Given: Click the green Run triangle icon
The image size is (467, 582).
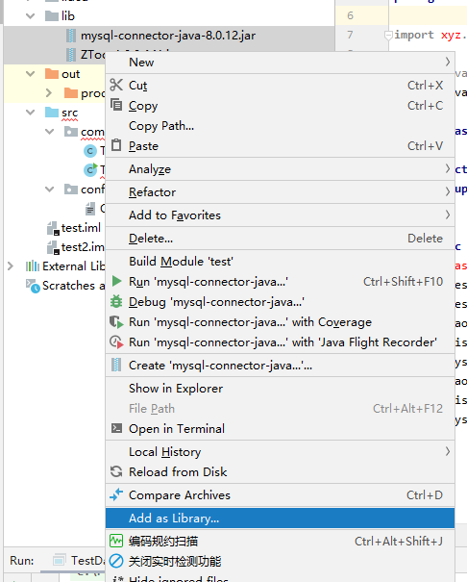Looking at the screenshot, I should (x=116, y=281).
